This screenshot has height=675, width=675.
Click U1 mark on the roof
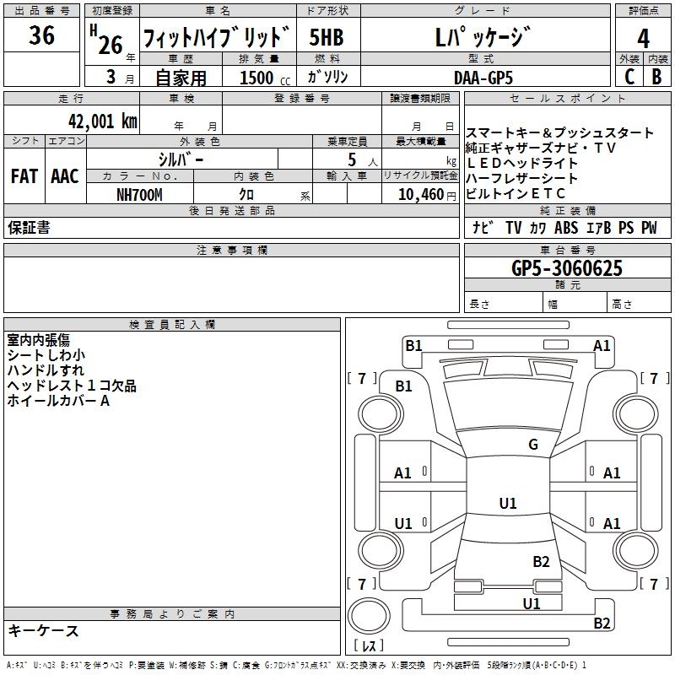click(x=508, y=503)
